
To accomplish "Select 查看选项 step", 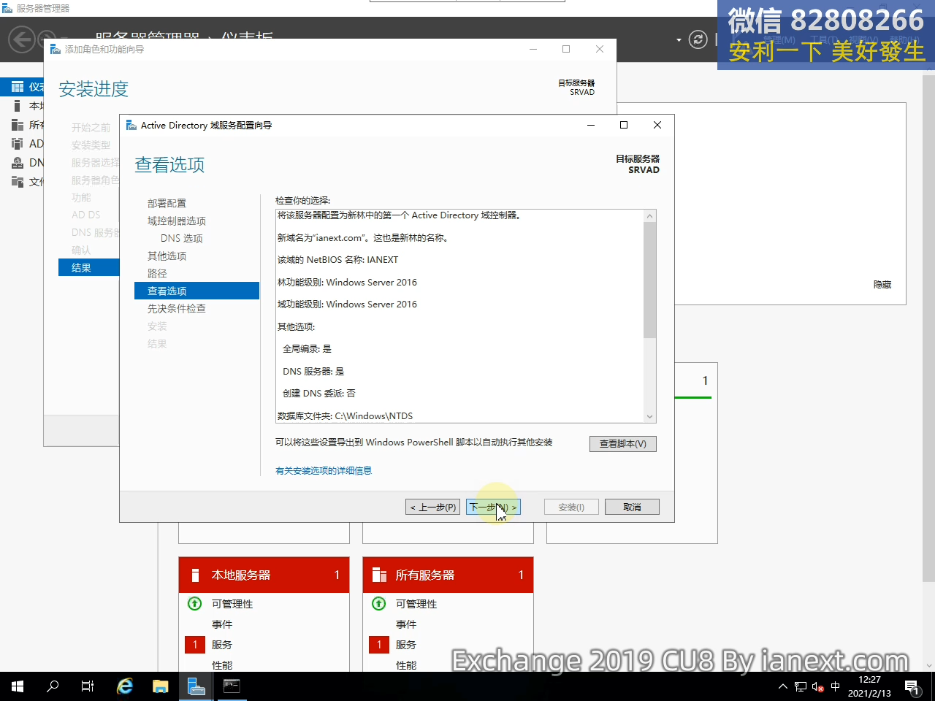I will [196, 291].
